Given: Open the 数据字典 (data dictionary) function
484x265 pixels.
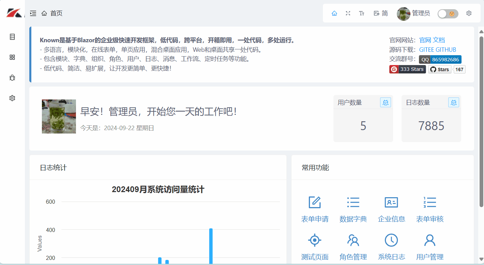Looking at the screenshot, I should tap(353, 208).
